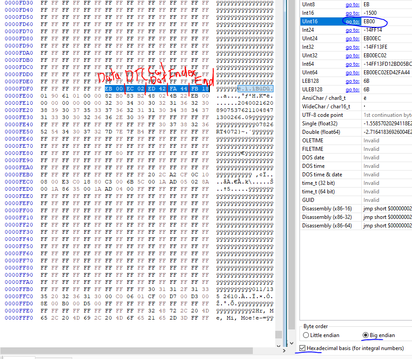The height and width of the screenshot is (359, 412).
Task: Click "go to" beside the UInt32 row
Action: click(x=352, y=56)
